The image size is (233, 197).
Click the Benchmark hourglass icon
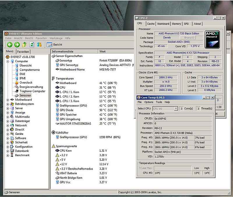pos(12,155)
